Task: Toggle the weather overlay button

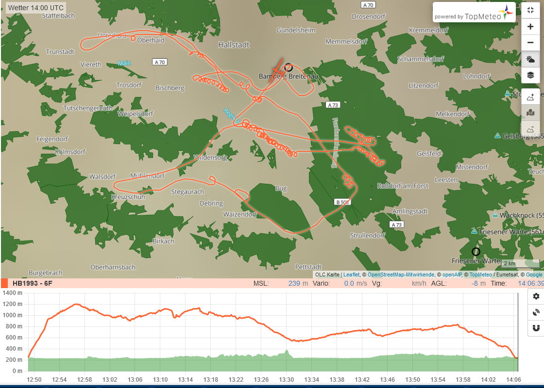Action: [x=530, y=59]
